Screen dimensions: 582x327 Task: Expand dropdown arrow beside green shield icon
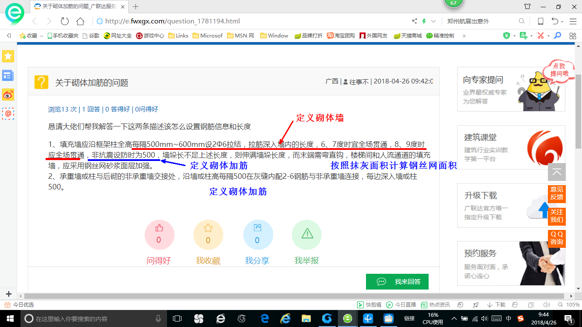pyautogui.click(x=514, y=36)
